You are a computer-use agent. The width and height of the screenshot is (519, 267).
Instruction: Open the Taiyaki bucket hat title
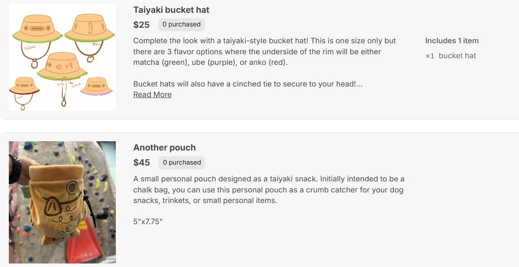coord(171,10)
